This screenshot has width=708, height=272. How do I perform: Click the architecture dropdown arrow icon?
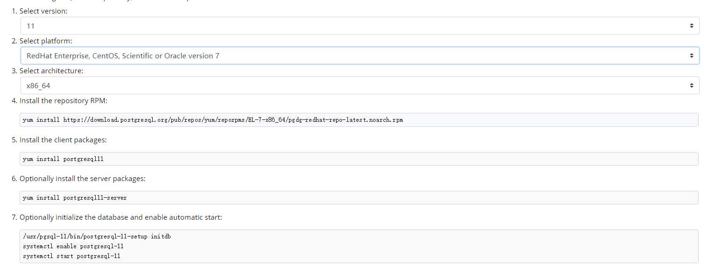tap(691, 86)
